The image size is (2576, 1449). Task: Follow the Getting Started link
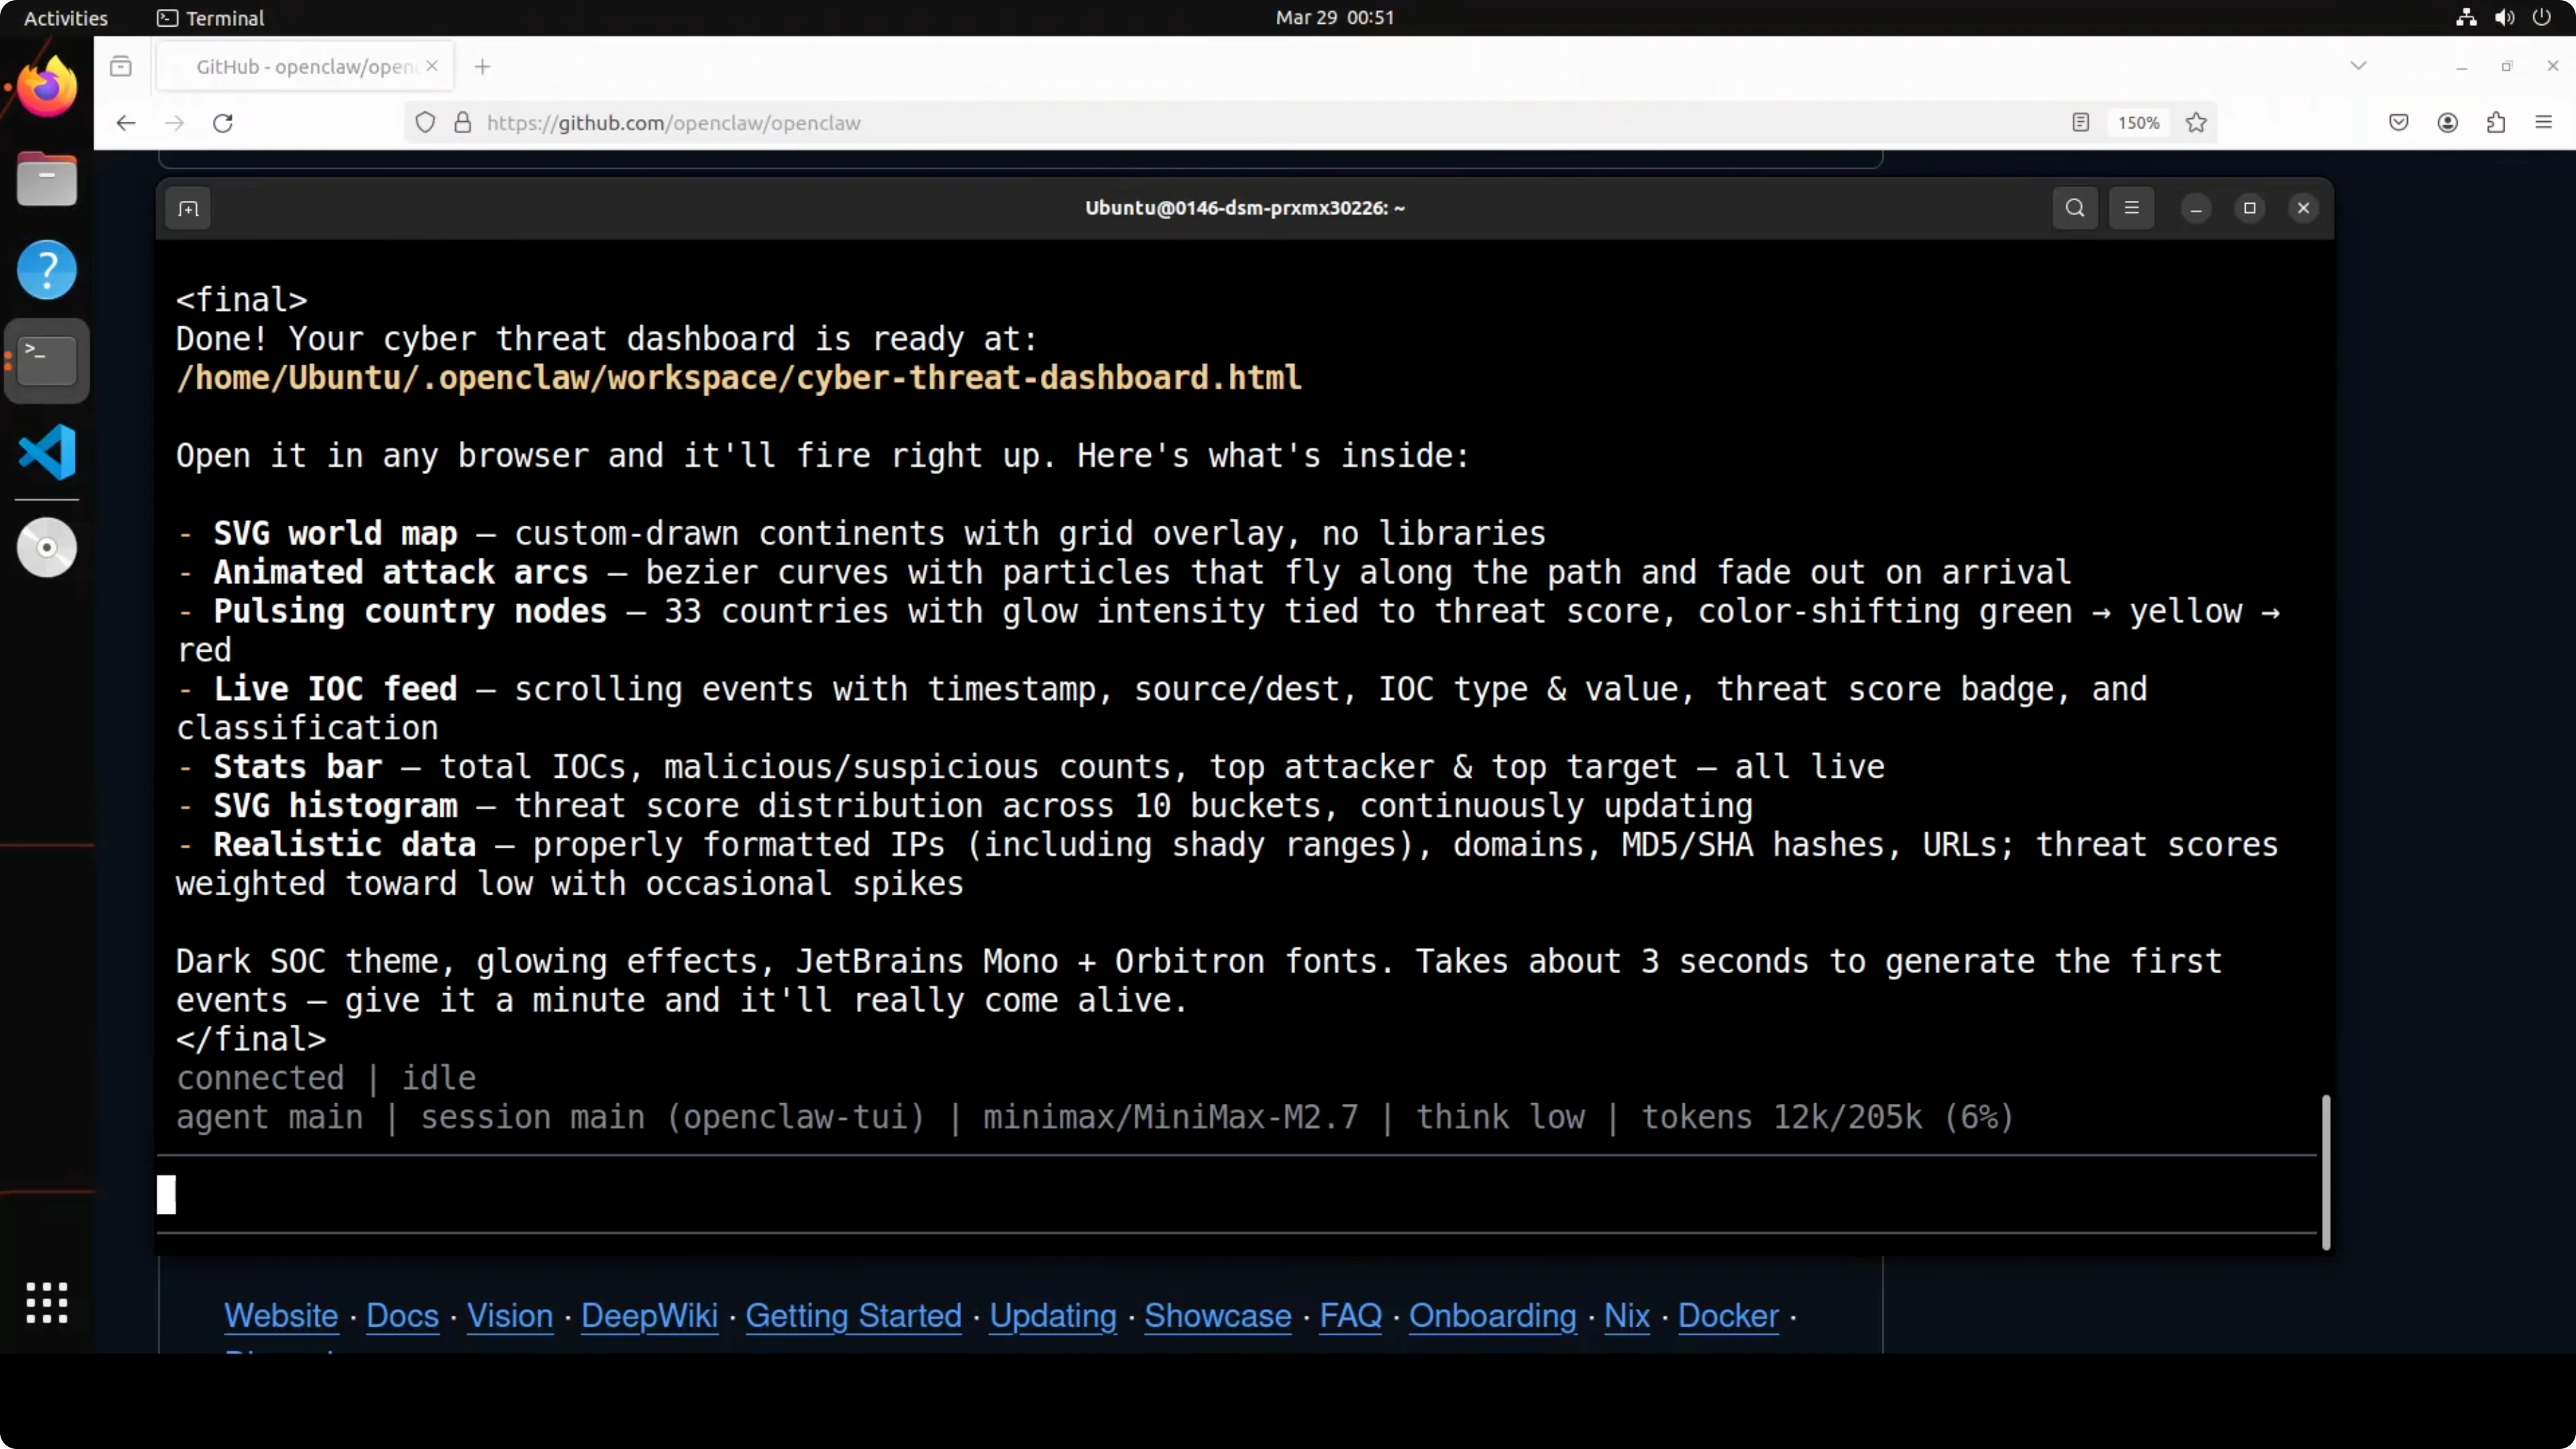click(853, 1315)
